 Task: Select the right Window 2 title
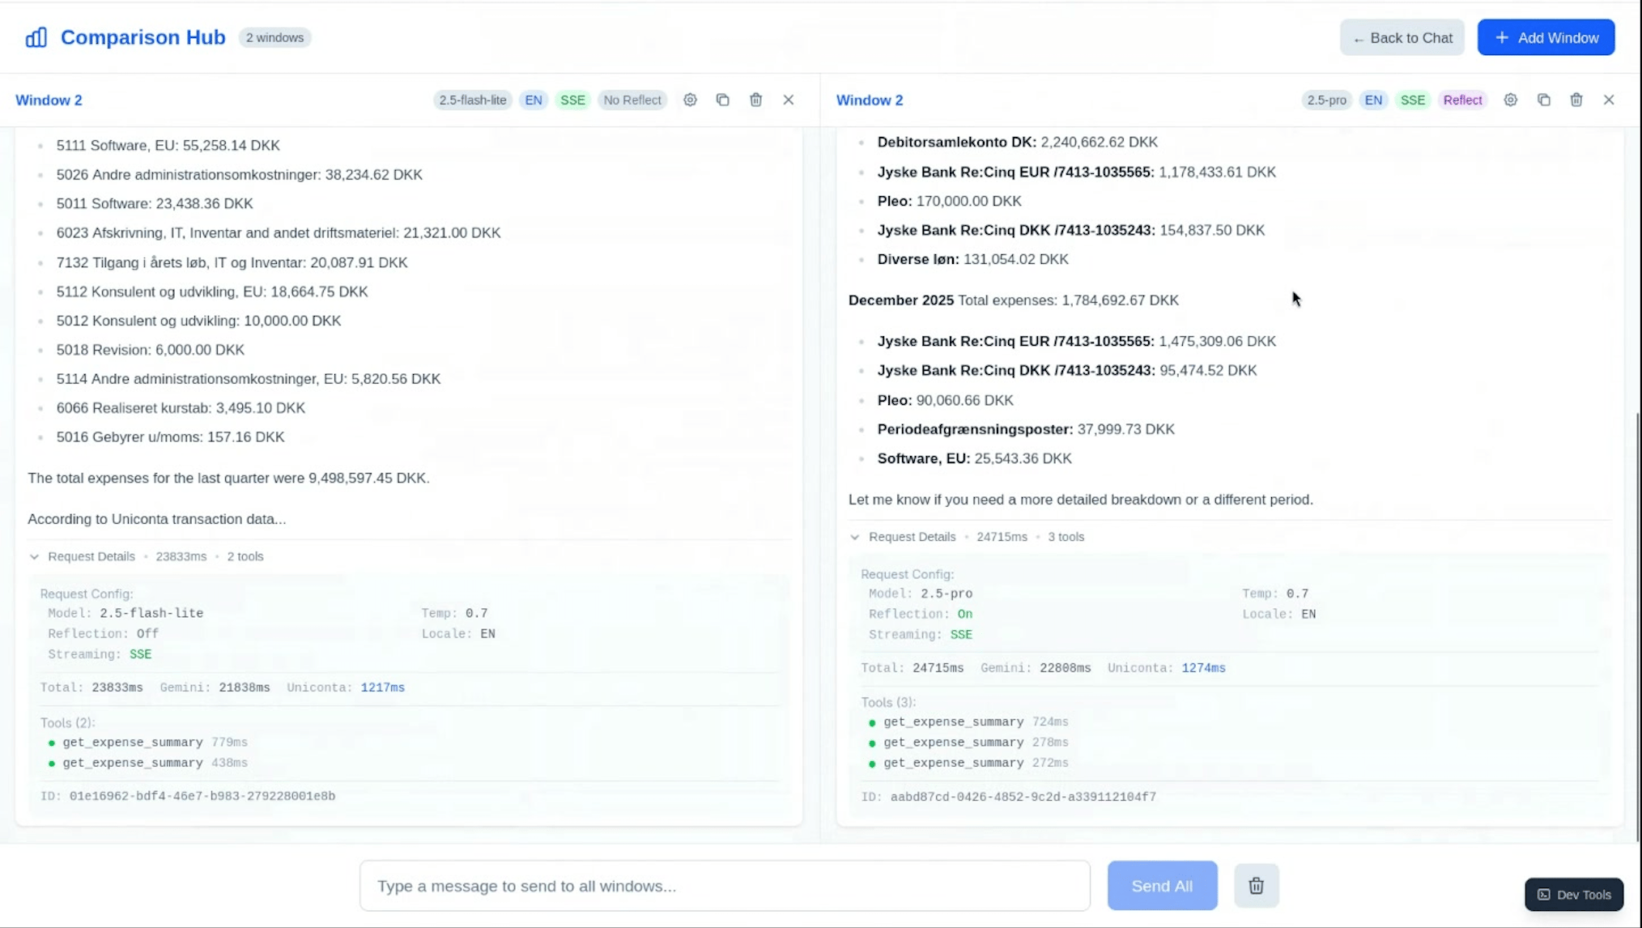[x=869, y=100]
